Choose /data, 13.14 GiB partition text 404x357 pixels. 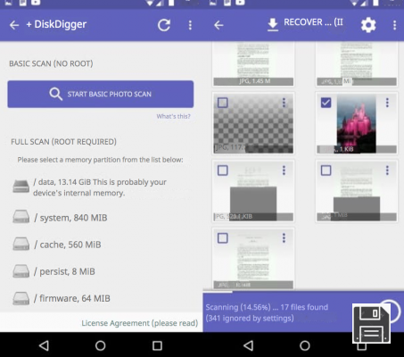pyautogui.click(x=100, y=187)
